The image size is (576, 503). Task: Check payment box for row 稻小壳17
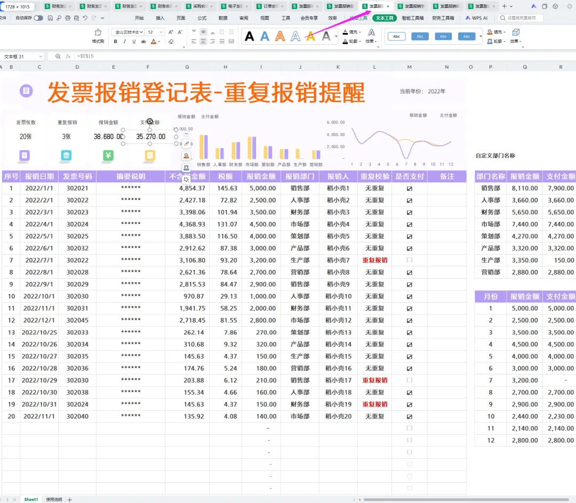(x=409, y=380)
